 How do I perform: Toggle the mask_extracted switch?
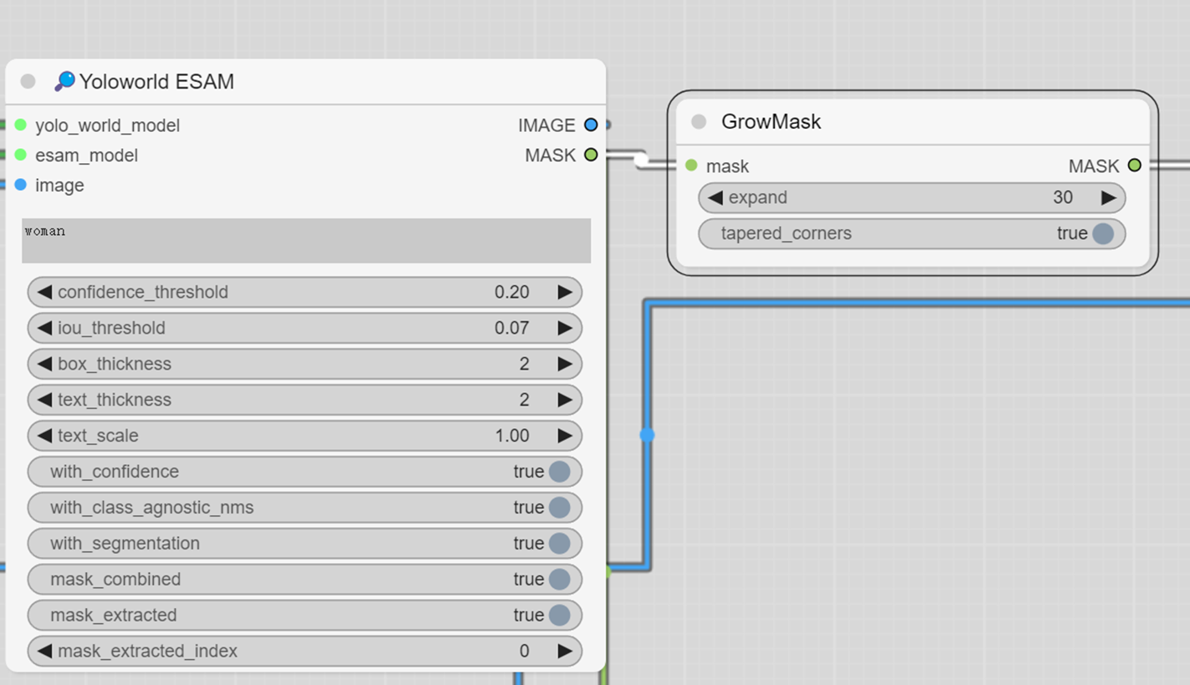(560, 615)
